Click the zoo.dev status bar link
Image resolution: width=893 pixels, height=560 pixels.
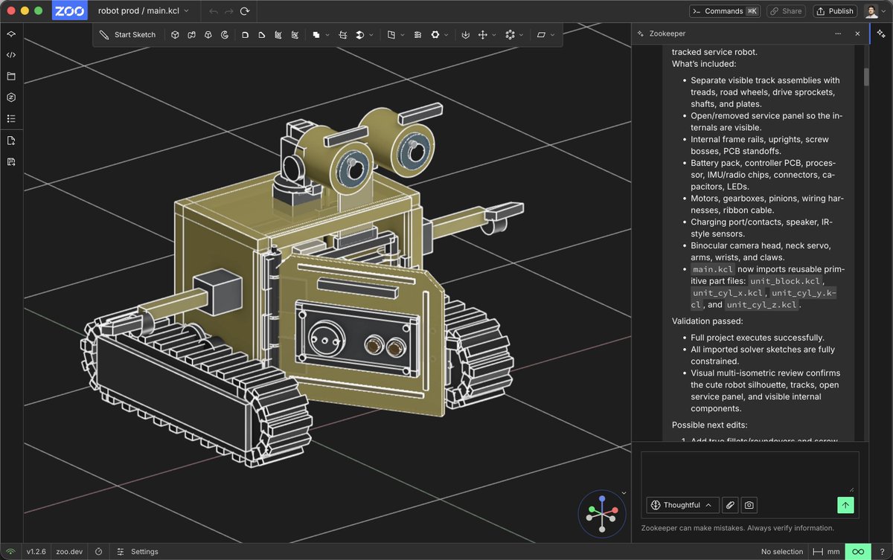click(69, 552)
